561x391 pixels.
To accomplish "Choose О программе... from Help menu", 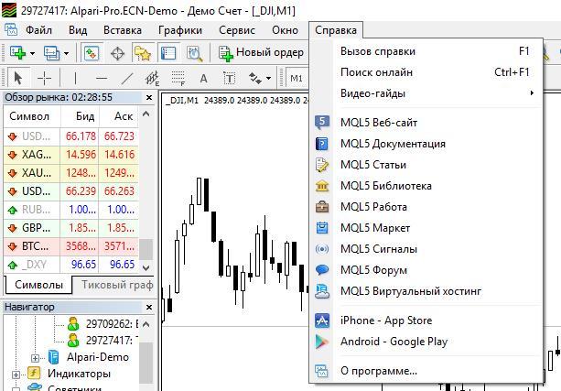I will pos(378,371).
